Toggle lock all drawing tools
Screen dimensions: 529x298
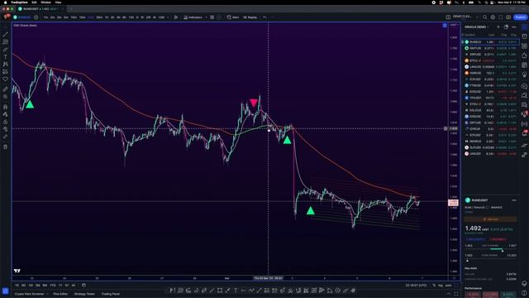6,122
